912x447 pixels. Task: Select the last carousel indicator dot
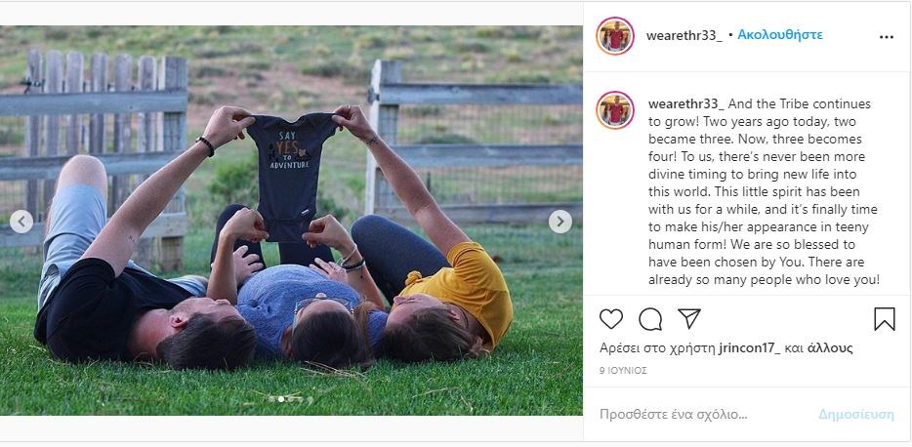[x=310, y=399]
